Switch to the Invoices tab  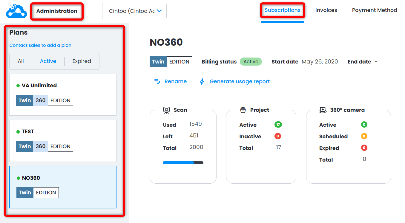326,10
